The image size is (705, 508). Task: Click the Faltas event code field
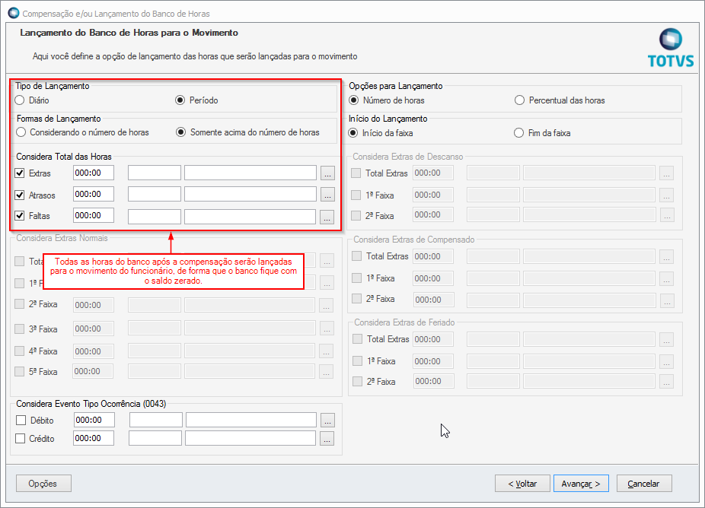pyautogui.click(x=155, y=217)
